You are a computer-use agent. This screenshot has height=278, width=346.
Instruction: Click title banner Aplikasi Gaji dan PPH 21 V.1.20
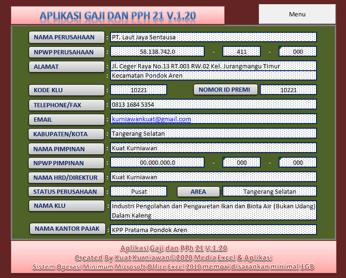pos(118,15)
